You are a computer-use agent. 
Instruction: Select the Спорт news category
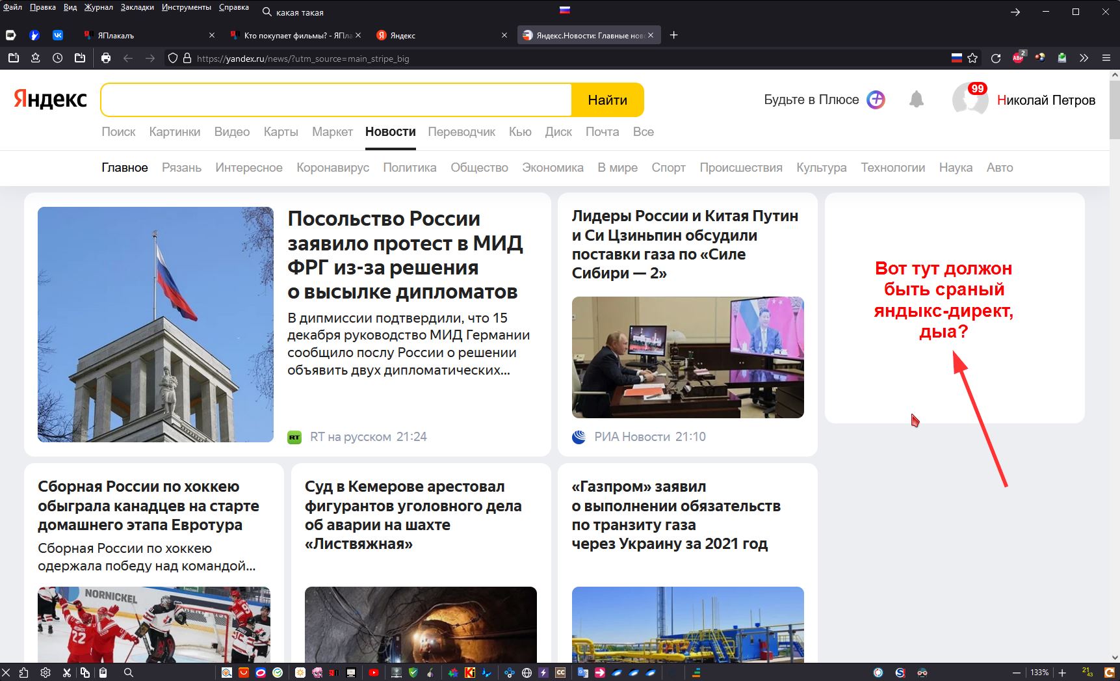coord(668,167)
